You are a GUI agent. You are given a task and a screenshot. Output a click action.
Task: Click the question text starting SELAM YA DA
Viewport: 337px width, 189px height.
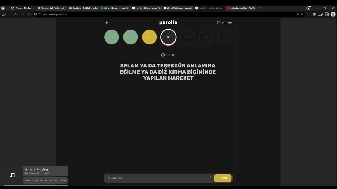(168, 72)
